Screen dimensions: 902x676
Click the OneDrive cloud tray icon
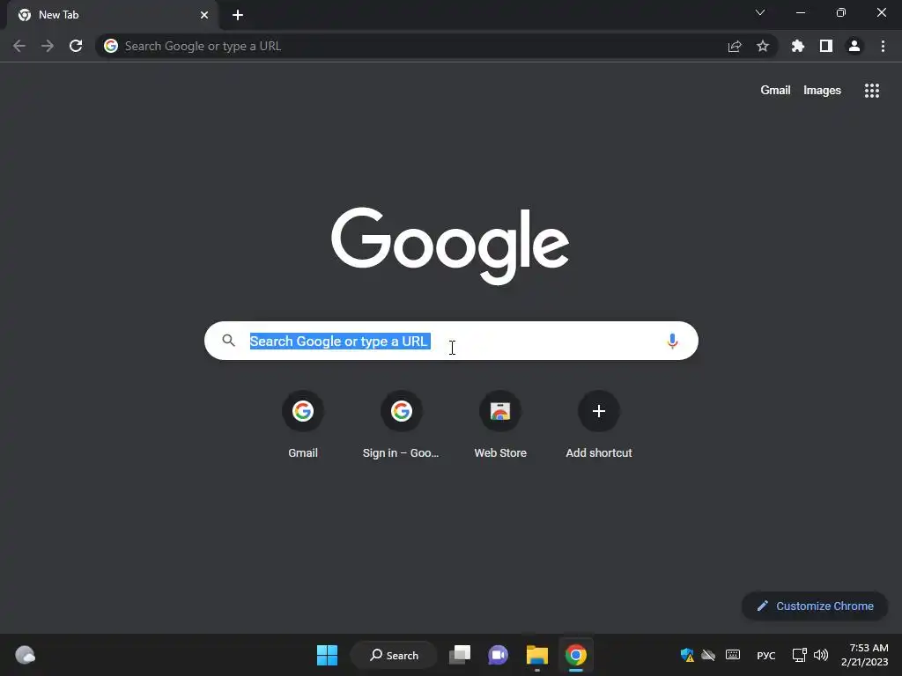click(x=708, y=655)
